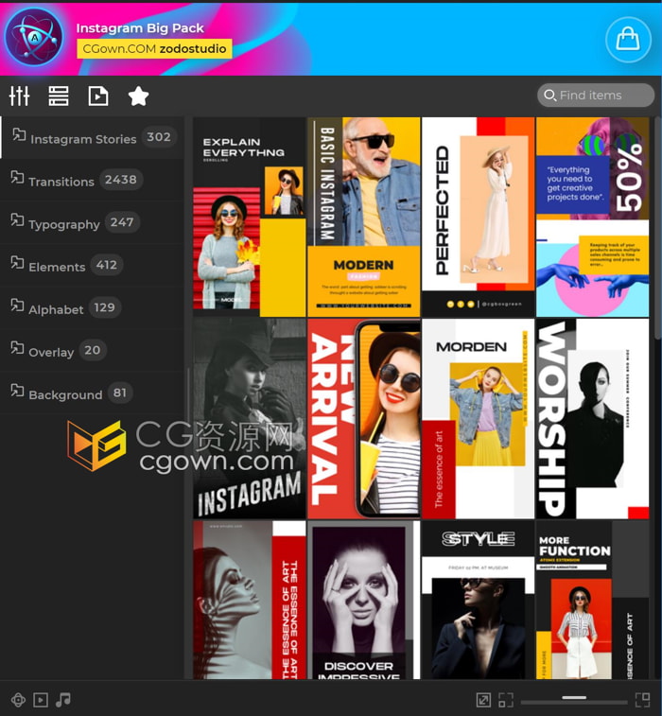Select the Alphabet category
This screenshot has height=716, width=662.
(56, 309)
